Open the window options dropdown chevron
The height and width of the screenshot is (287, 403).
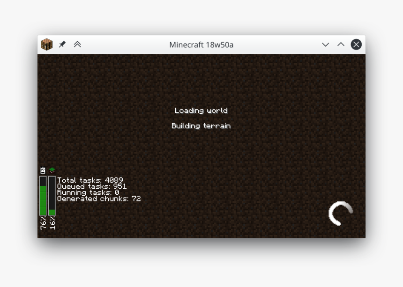pos(325,44)
